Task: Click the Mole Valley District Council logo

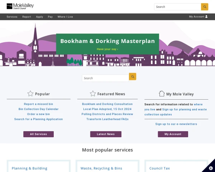Action: pyautogui.click(x=20, y=6)
